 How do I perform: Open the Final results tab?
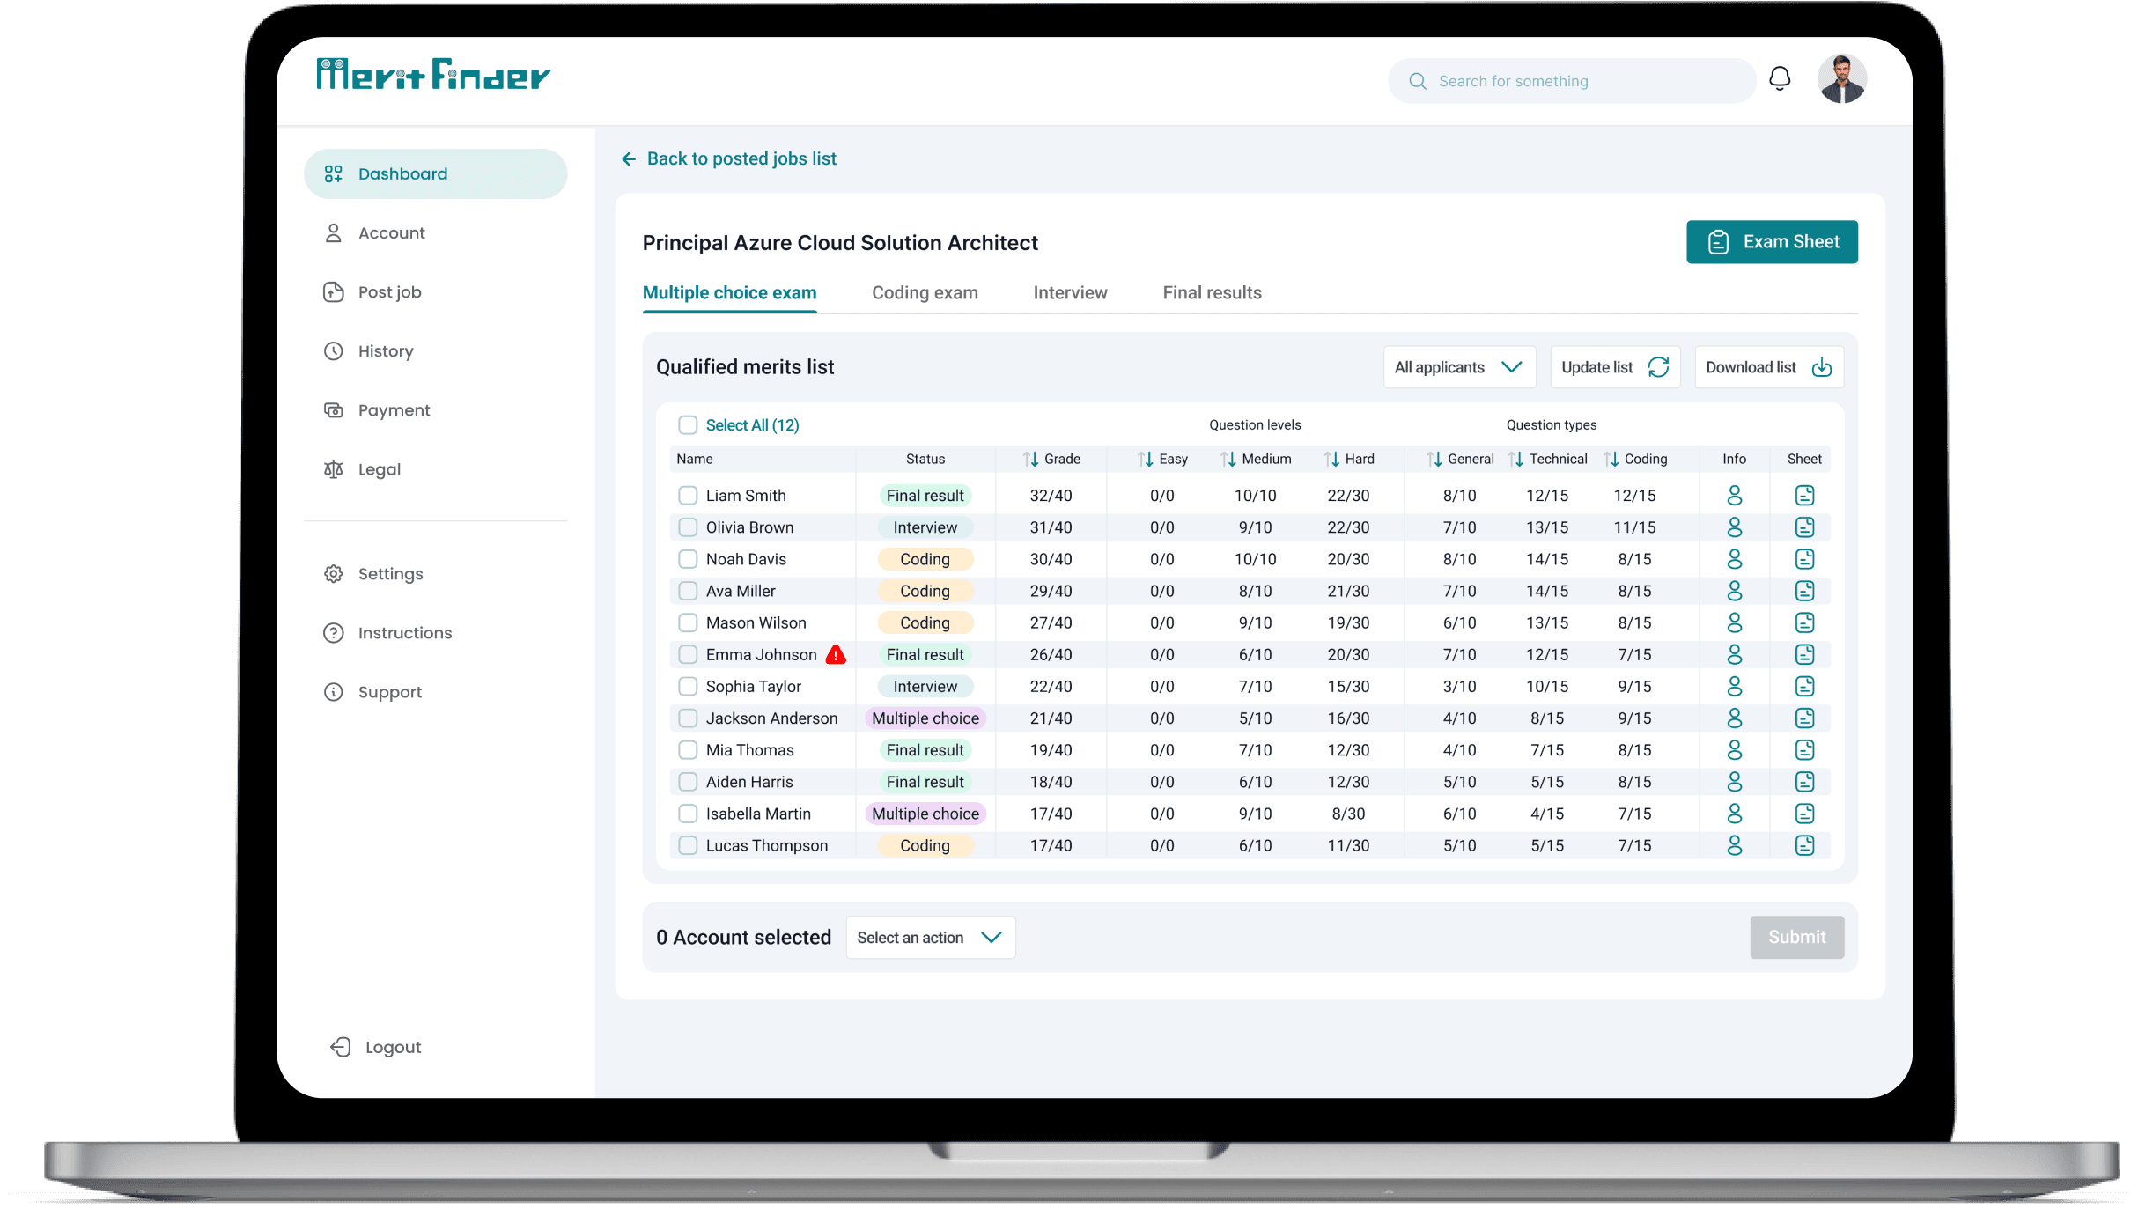[x=1212, y=293]
